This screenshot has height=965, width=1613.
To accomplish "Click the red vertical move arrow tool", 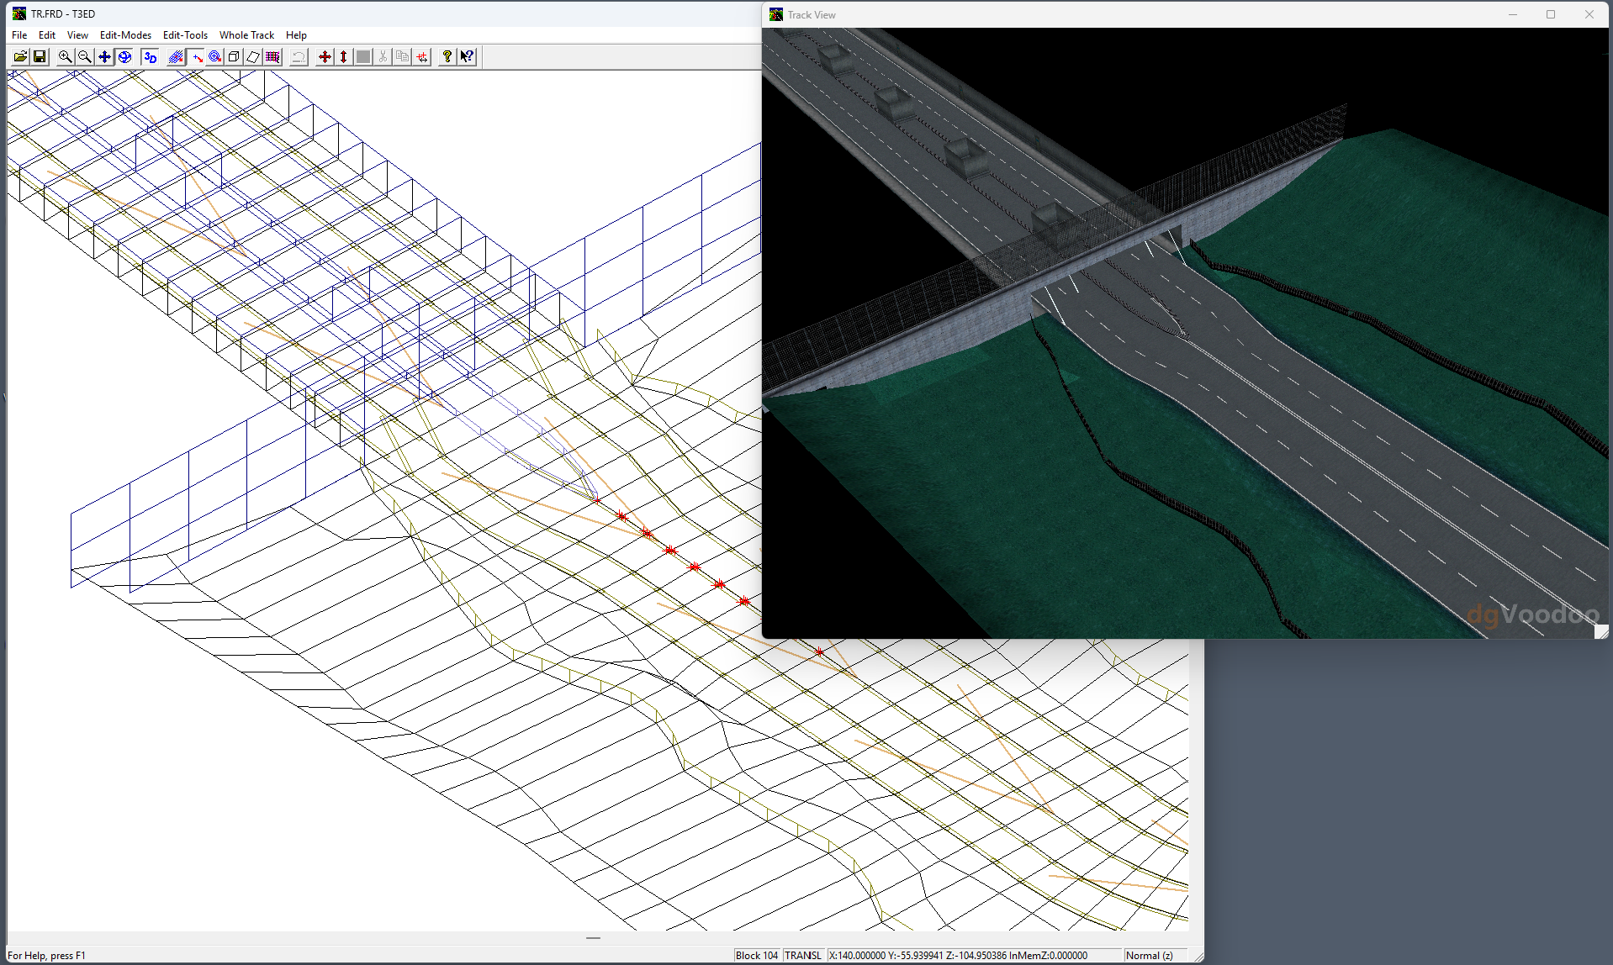I will [343, 56].
